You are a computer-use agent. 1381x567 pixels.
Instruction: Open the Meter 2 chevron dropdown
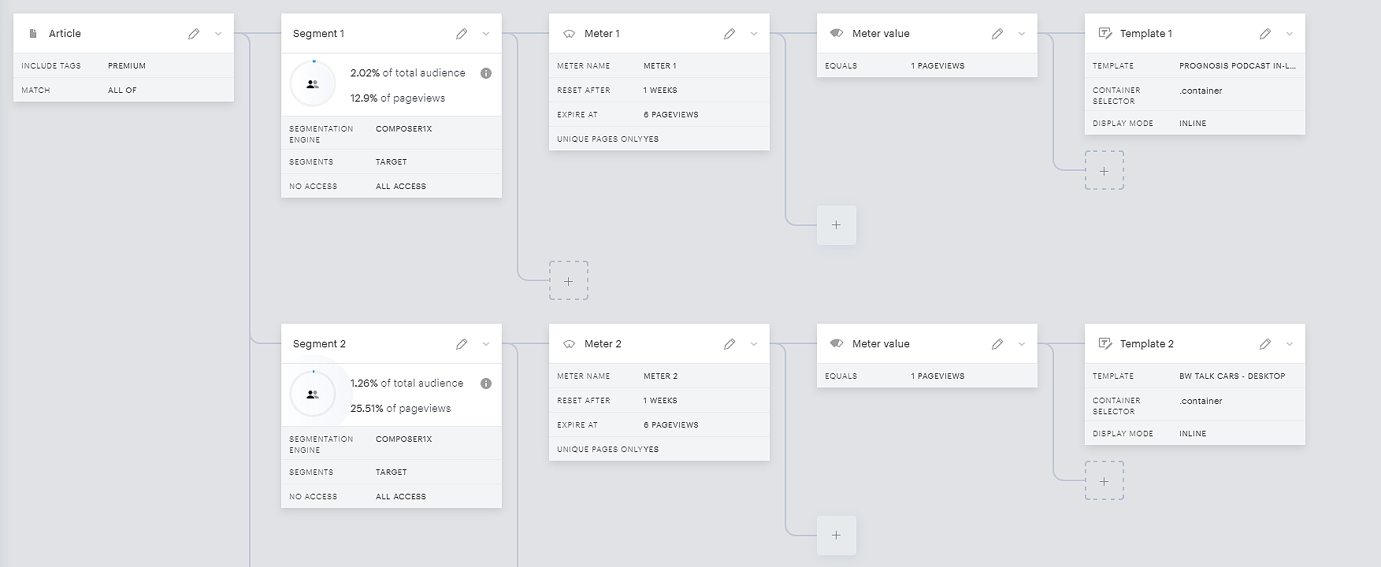click(x=754, y=344)
